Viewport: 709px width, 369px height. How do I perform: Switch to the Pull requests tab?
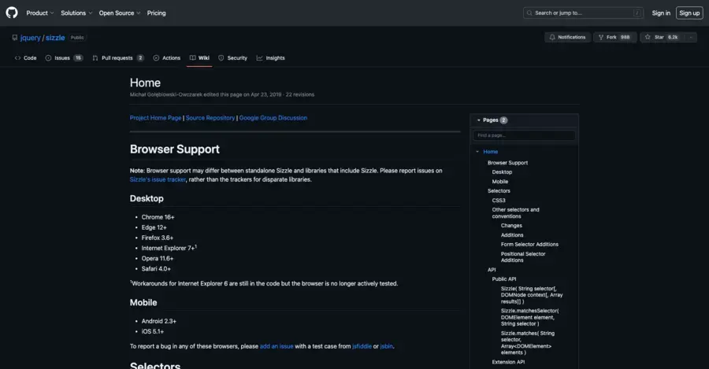pyautogui.click(x=118, y=57)
